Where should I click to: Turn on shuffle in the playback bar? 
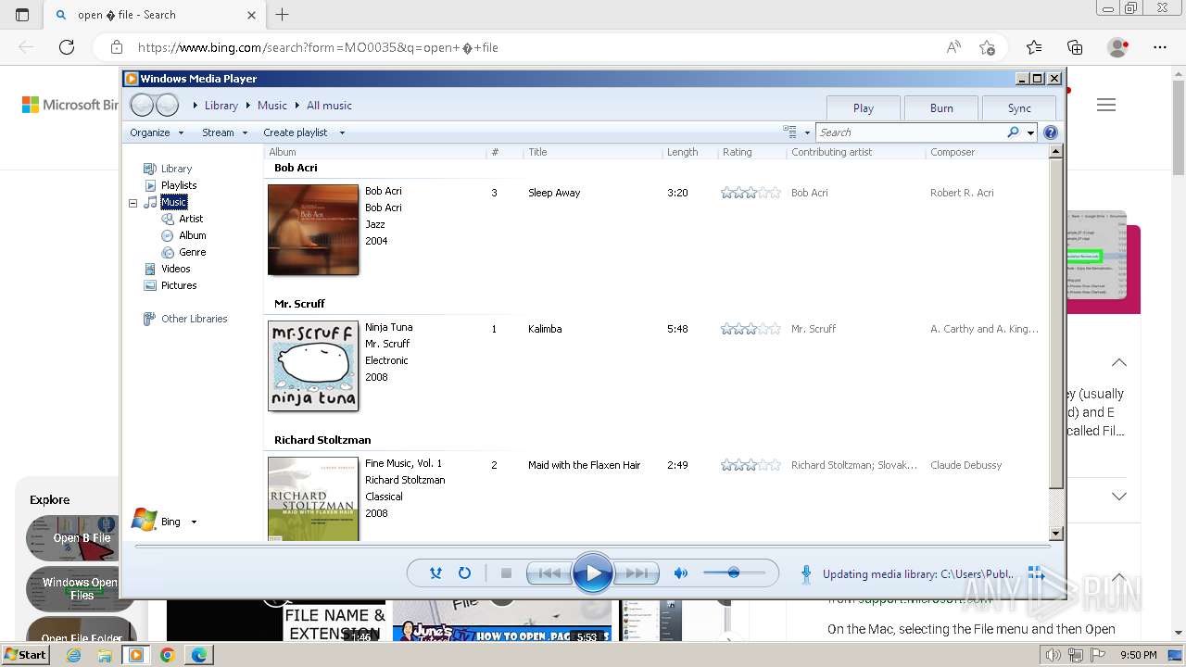[x=435, y=573]
